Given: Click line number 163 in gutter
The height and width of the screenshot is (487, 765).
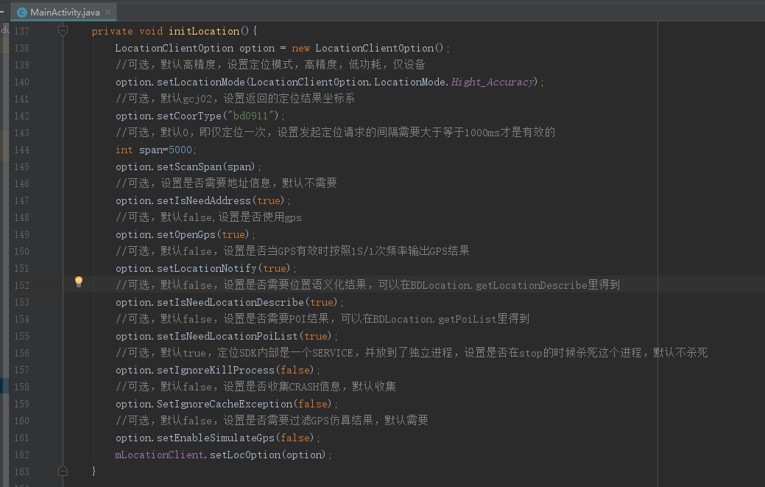Looking at the screenshot, I should [x=21, y=472].
